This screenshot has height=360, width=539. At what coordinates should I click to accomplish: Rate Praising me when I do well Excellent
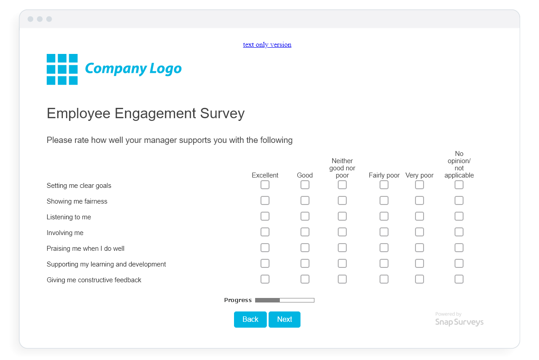(x=265, y=248)
